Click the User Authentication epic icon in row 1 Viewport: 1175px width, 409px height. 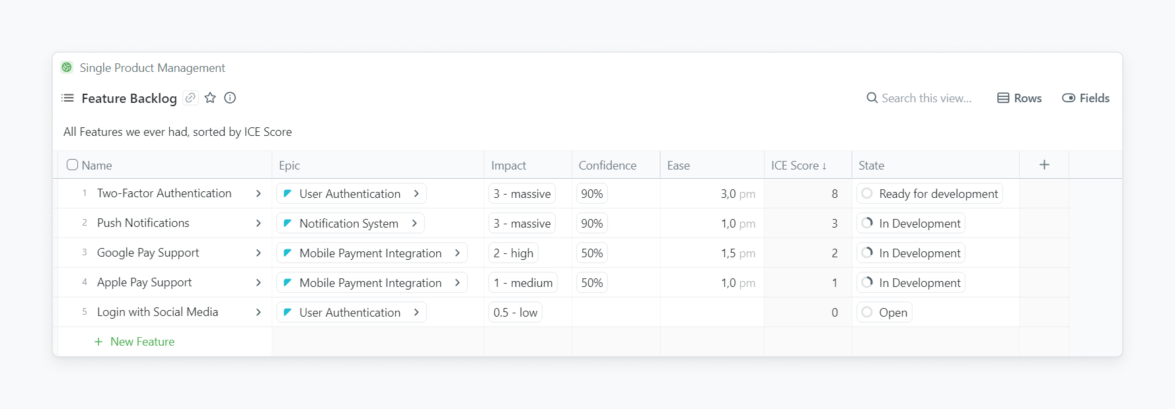point(287,193)
